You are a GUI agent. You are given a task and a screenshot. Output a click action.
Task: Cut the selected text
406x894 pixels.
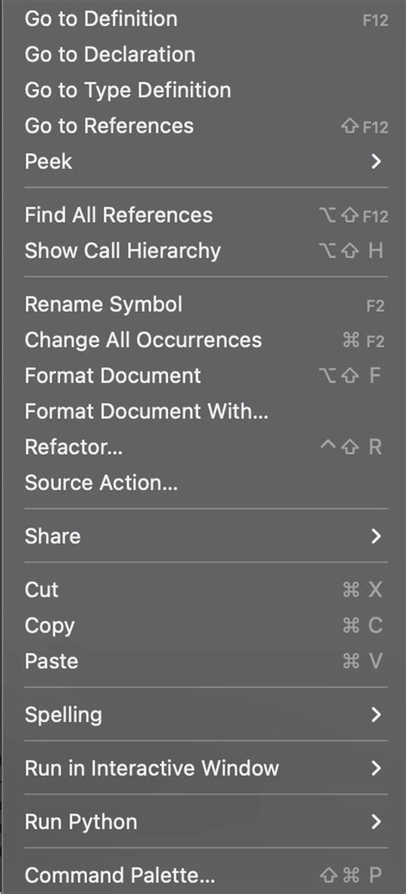[206, 590]
